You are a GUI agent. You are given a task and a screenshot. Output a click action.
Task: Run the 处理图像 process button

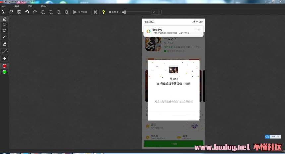coord(80,12)
